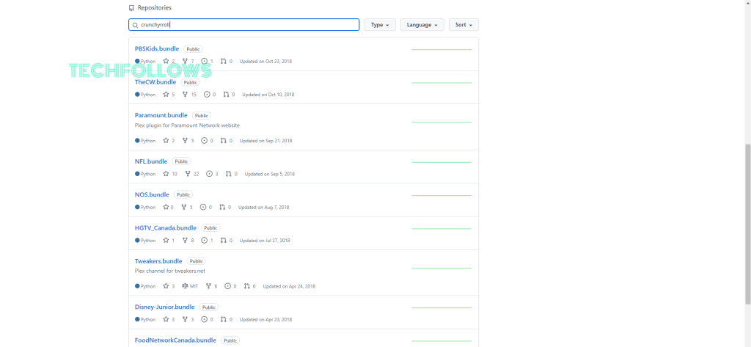This screenshot has height=347, width=751.
Task: Click the repository search input field
Action: click(x=243, y=25)
